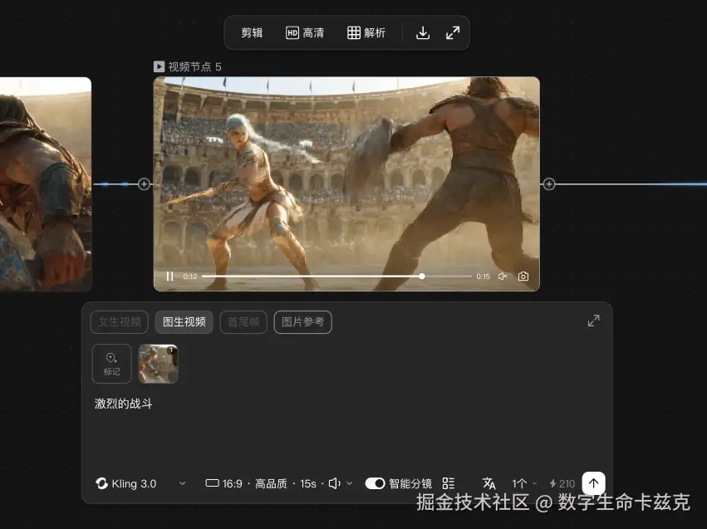Screen dimensions: 707x529
Task: Submit generation with the up arrow button
Action: 593,482
